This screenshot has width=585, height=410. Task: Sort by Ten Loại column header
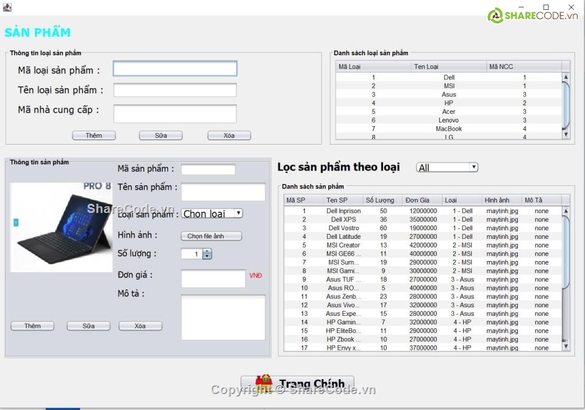point(449,66)
